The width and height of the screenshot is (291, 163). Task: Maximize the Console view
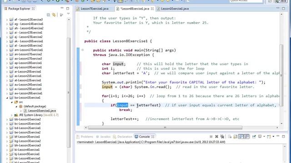(283, 137)
